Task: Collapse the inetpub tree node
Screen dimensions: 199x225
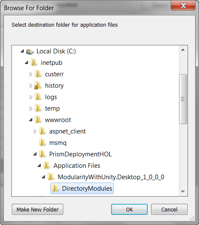Action: [26, 63]
